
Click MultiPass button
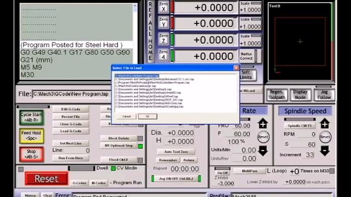click(x=250, y=171)
